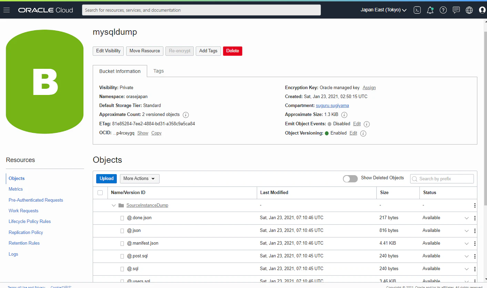Open the hamburger navigation menu
The height and width of the screenshot is (288, 487).
tap(7, 10)
